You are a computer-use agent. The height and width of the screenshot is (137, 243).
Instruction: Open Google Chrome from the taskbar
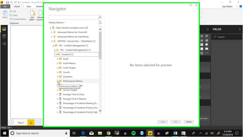click(x=108, y=133)
